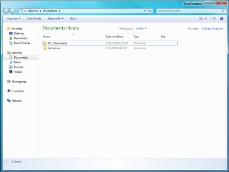Viewport: 229px width, 172px height.
Task: Click the AOL Downloads folder icon
Action: click(x=45, y=43)
